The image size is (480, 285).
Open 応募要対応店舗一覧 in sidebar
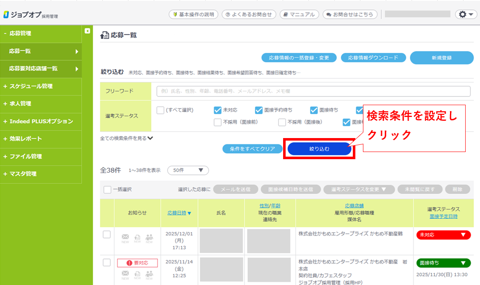(x=41, y=68)
